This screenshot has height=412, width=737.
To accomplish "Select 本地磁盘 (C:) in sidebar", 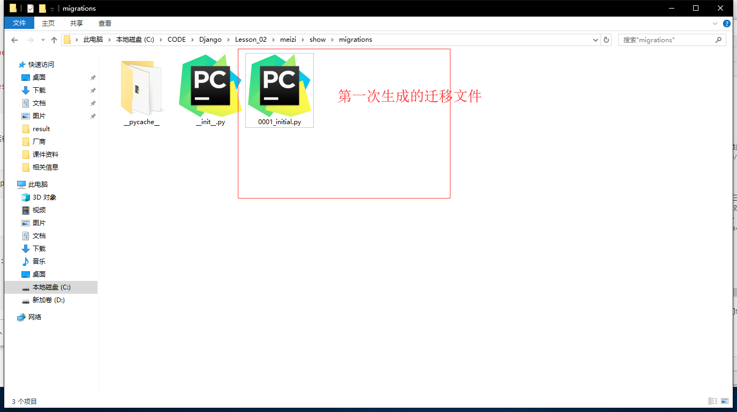I will [51, 287].
